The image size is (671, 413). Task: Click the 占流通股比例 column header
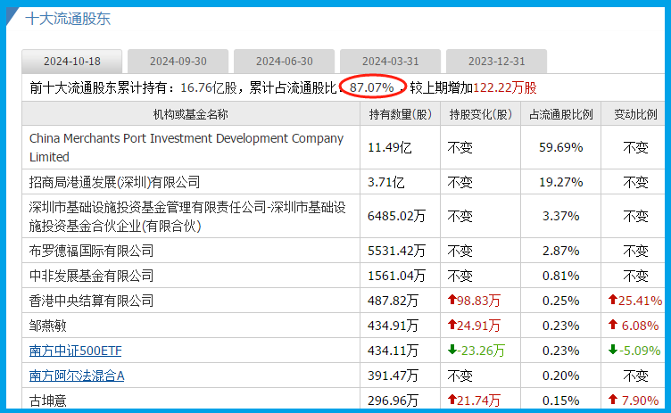(561, 114)
